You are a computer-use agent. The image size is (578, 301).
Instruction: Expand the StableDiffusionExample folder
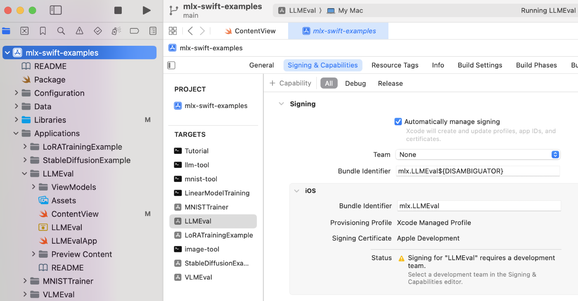pyautogui.click(x=25, y=160)
